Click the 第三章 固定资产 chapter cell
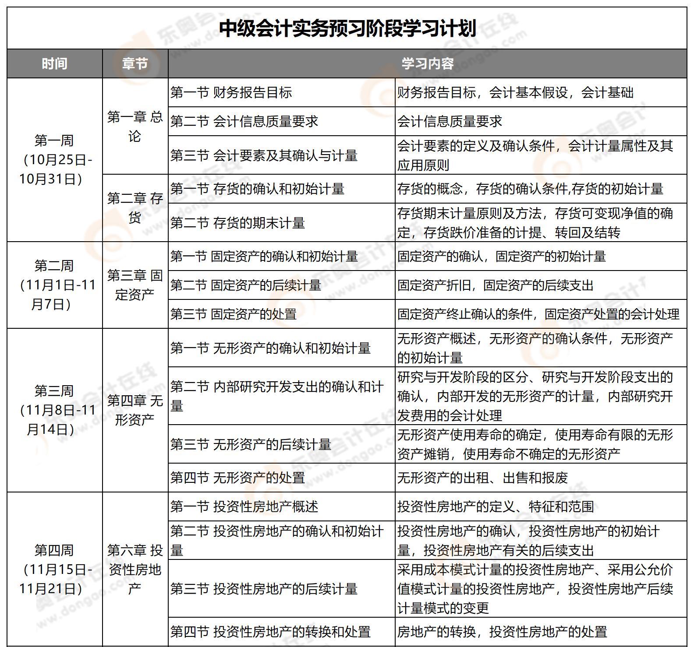Image resolution: width=694 pixels, height=647 pixels. (135, 285)
